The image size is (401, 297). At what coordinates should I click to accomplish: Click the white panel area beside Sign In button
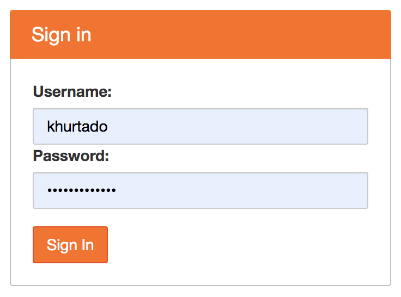coord(245,245)
